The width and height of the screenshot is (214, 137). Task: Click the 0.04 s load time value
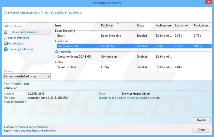[179, 67]
